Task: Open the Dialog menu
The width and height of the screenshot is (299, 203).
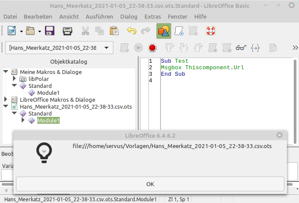Action: [129, 16]
